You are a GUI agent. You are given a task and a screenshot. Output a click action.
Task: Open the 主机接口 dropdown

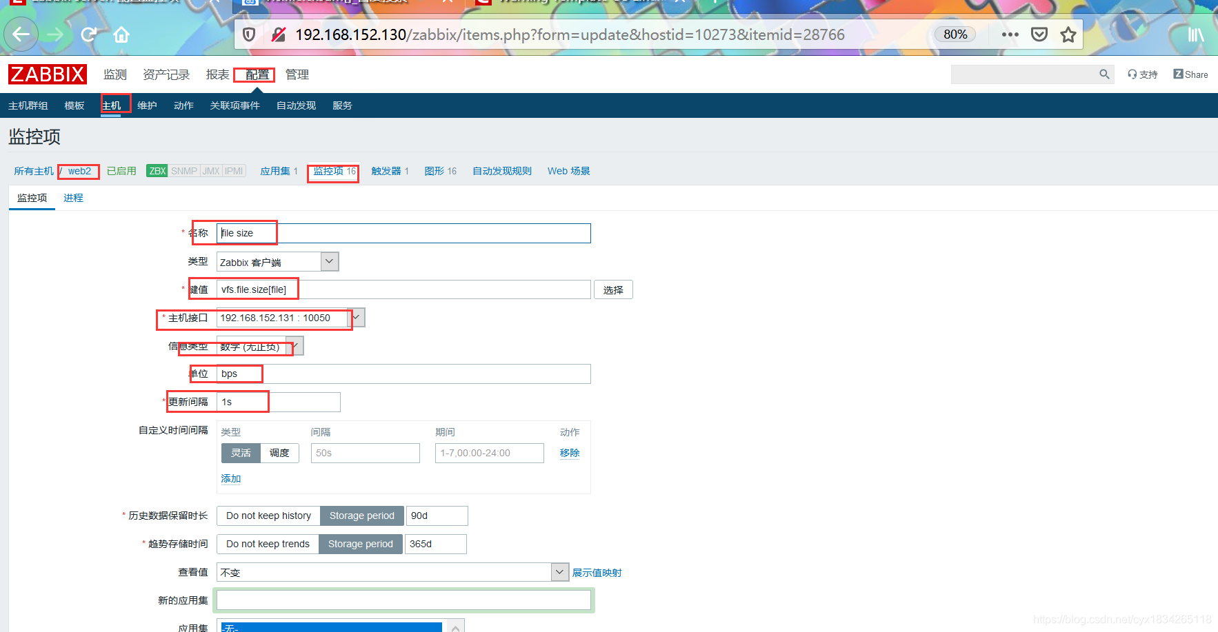coord(290,318)
